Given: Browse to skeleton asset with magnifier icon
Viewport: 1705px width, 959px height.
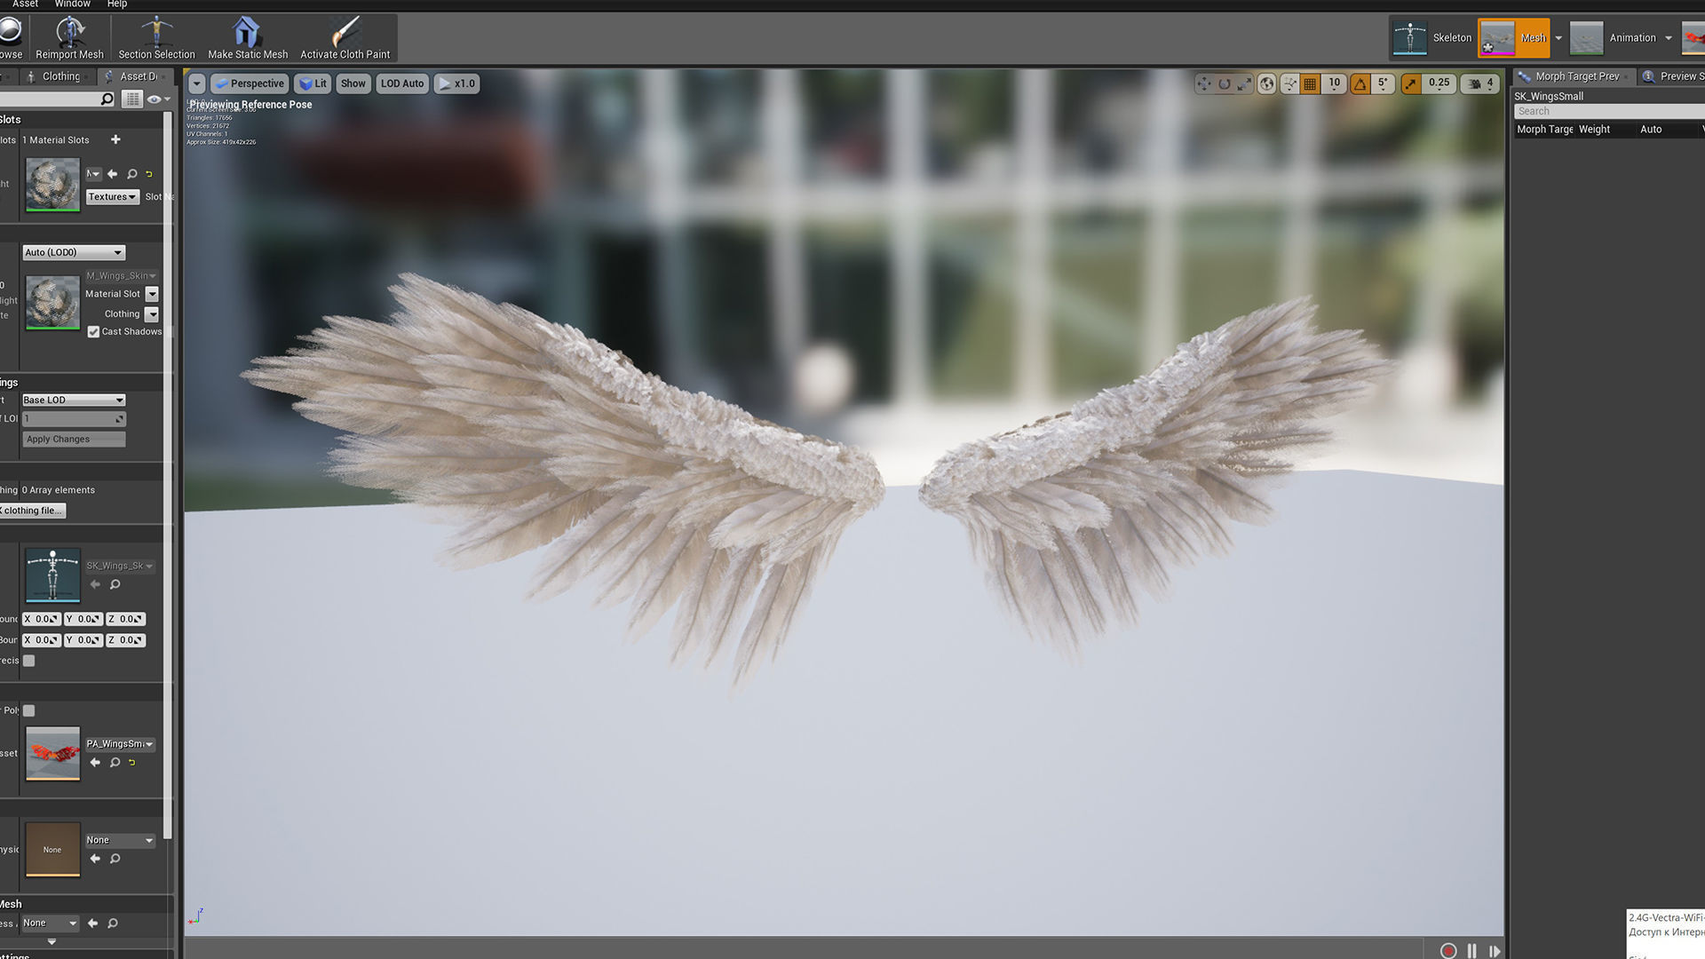Looking at the screenshot, I should pos(115,584).
